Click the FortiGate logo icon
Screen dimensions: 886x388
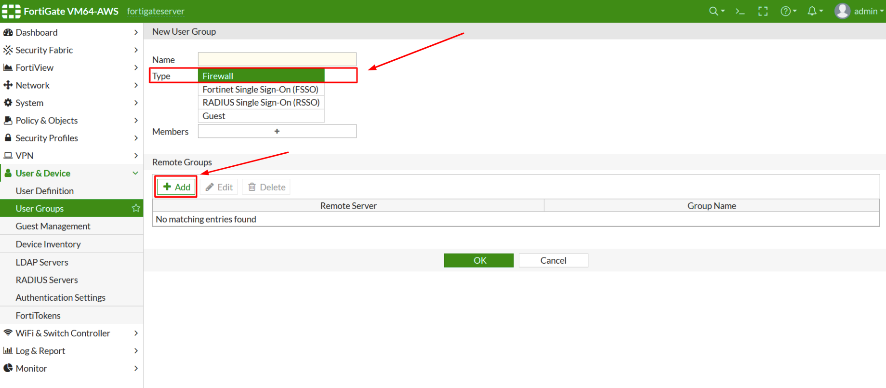[11, 11]
